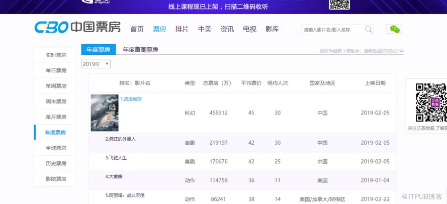Open 排片 in top navigation
Image resolution: width=447 pixels, height=204 pixels.
[182, 29]
